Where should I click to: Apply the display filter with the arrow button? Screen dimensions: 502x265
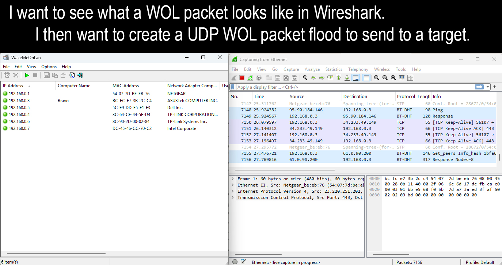(479, 87)
